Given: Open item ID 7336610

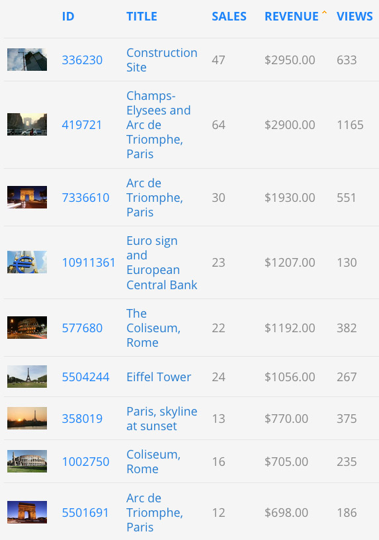Looking at the screenshot, I should [86, 198].
